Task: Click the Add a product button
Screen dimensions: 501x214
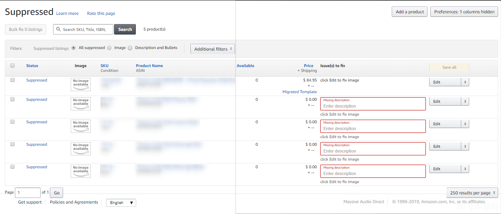Action: (409, 12)
